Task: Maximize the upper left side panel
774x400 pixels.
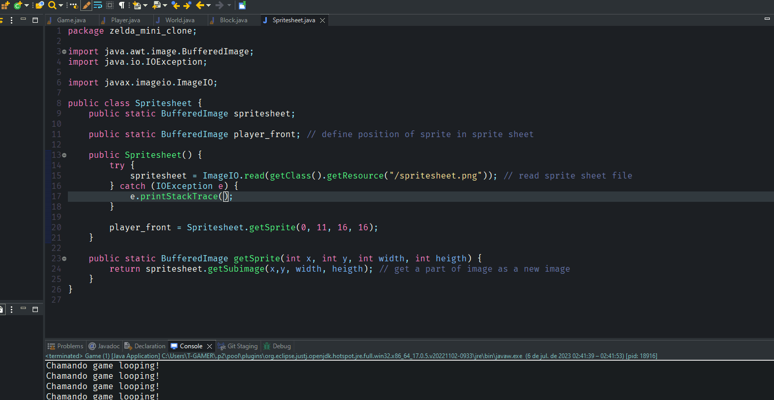Action: click(35, 20)
